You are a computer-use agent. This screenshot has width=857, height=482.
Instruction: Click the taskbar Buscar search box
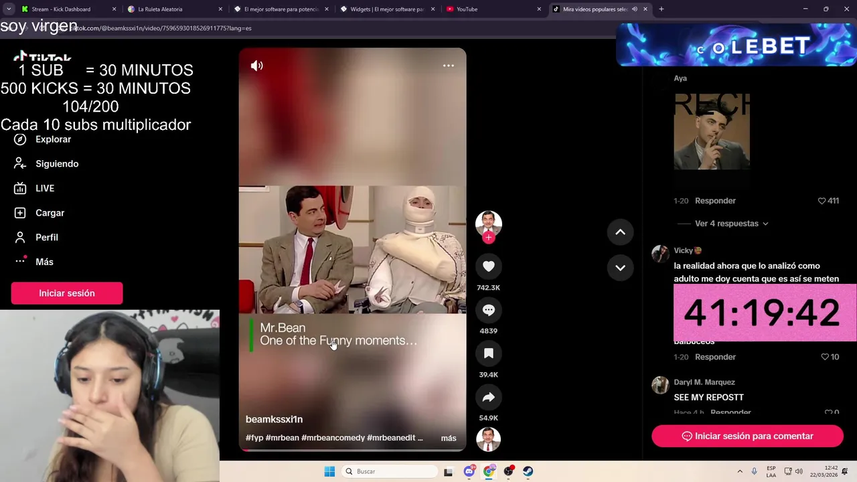390,471
